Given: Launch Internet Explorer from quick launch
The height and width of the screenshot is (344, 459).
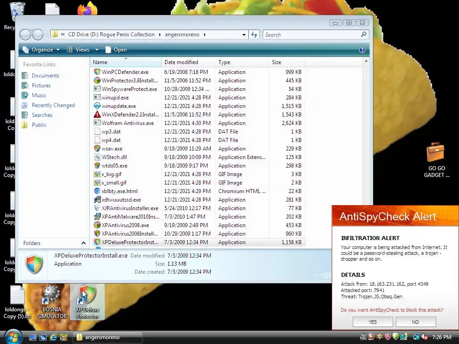Looking at the screenshot, I should (53, 337).
